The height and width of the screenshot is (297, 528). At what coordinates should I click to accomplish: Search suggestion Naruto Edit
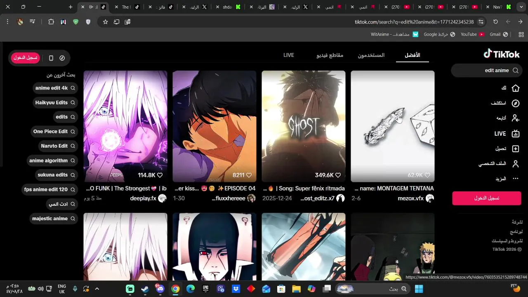[x=58, y=146]
